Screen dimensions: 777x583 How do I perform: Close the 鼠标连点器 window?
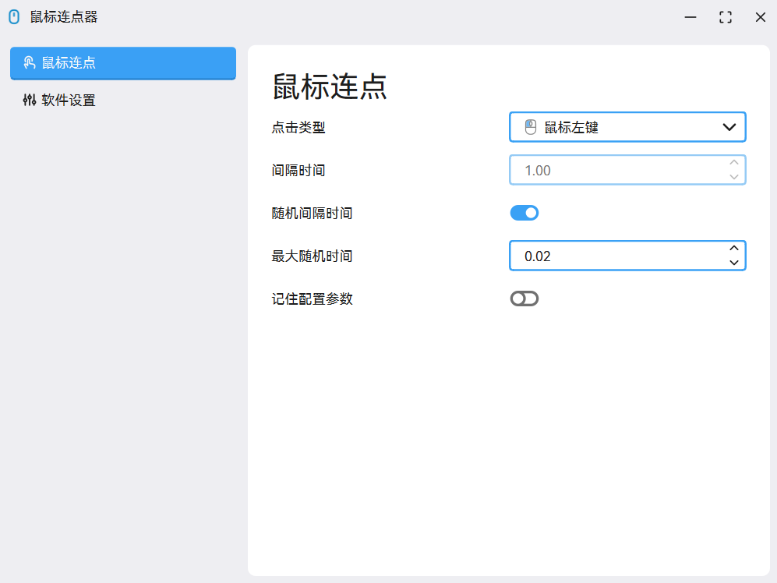click(761, 17)
